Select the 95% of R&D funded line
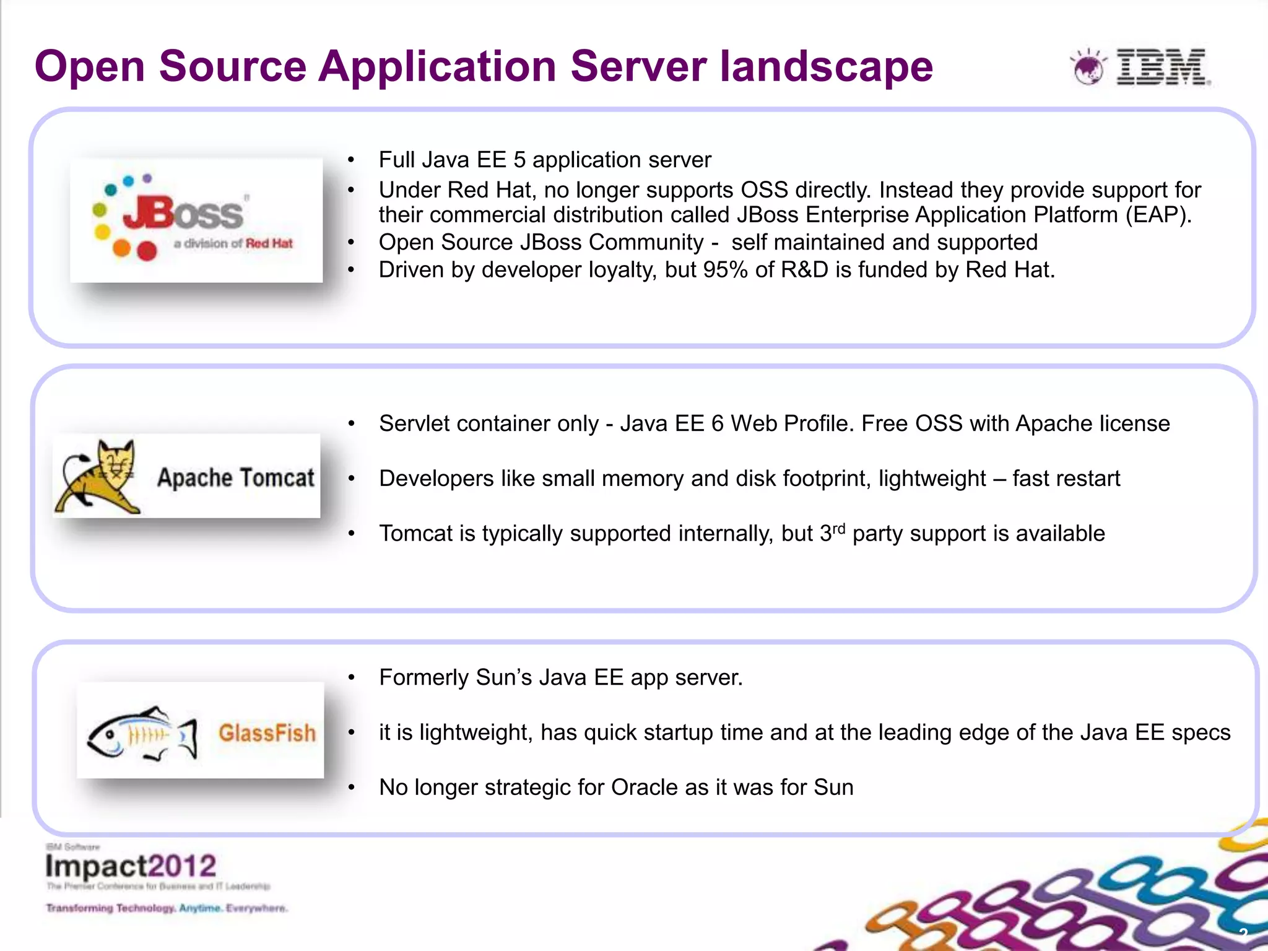1268x951 pixels. click(x=716, y=270)
